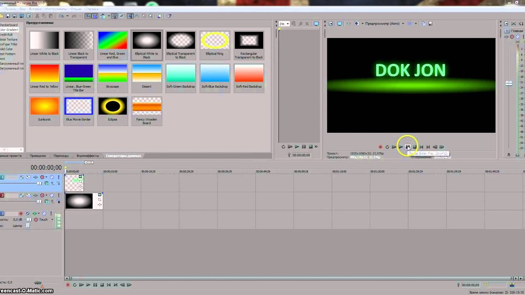This screenshot has width=525, height=295.
Task: Toggle loop playback in timeline transport
Action: [x=74, y=285]
